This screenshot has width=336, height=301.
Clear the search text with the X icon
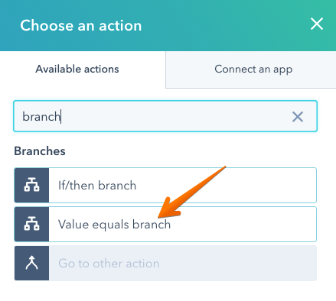[298, 117]
